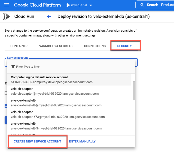Select velo-db-adaptor@mysql-trial-032020 account

point(69,91)
